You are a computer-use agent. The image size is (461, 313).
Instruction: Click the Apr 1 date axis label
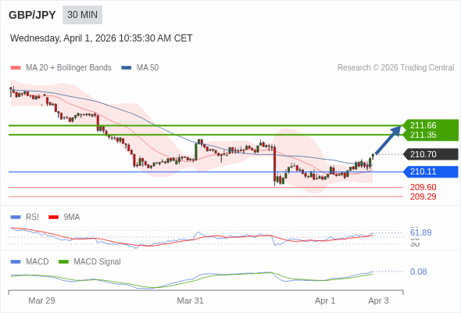tap(325, 300)
